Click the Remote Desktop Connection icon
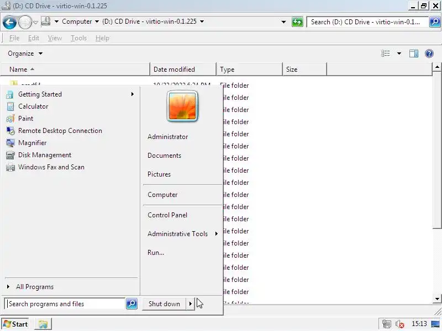The height and width of the screenshot is (331, 442). click(10, 131)
